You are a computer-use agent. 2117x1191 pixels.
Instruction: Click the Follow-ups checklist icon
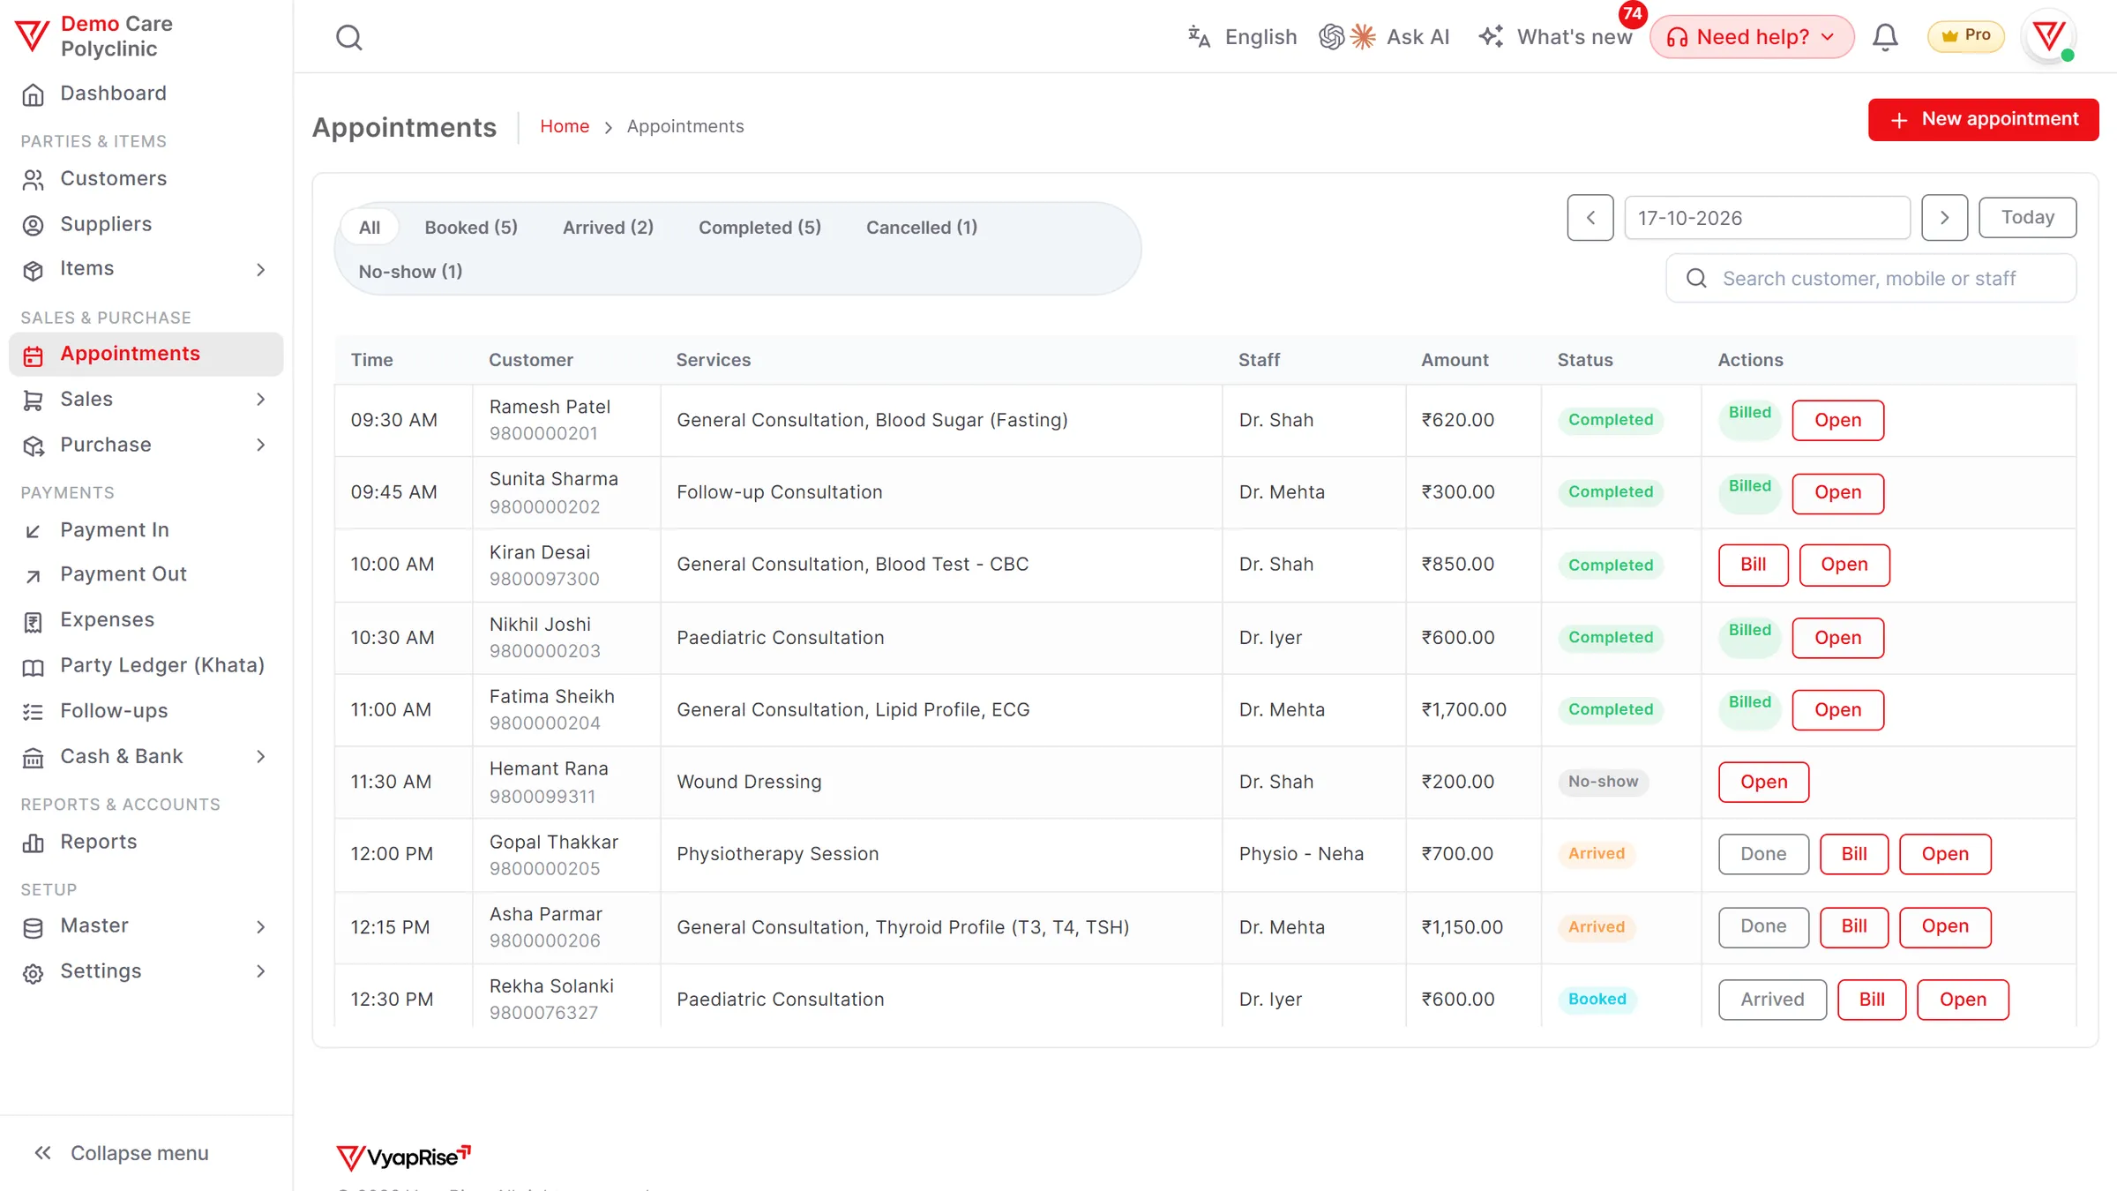[x=33, y=712]
